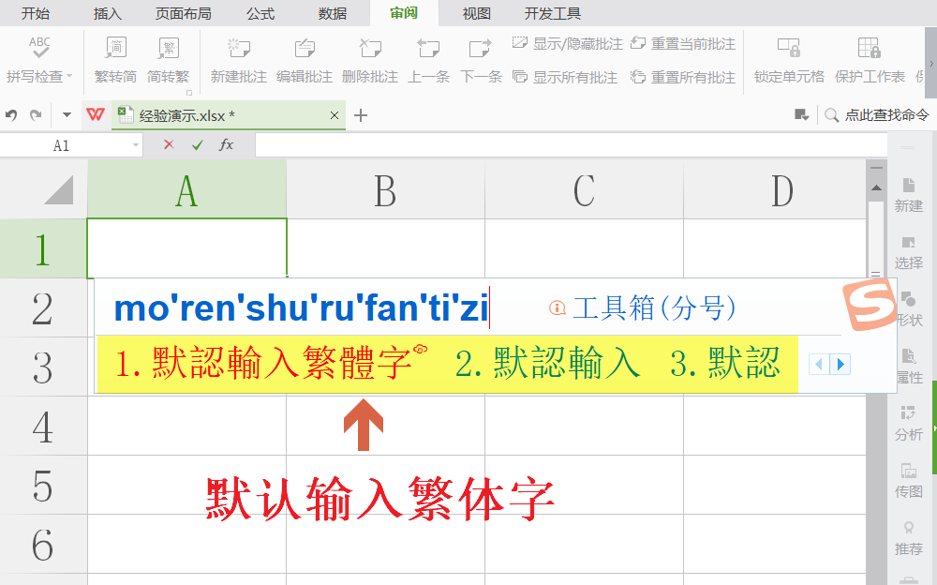This screenshot has width=937, height=585.
Task: Open the 页面布局 ribbon tab
Action: (184, 13)
